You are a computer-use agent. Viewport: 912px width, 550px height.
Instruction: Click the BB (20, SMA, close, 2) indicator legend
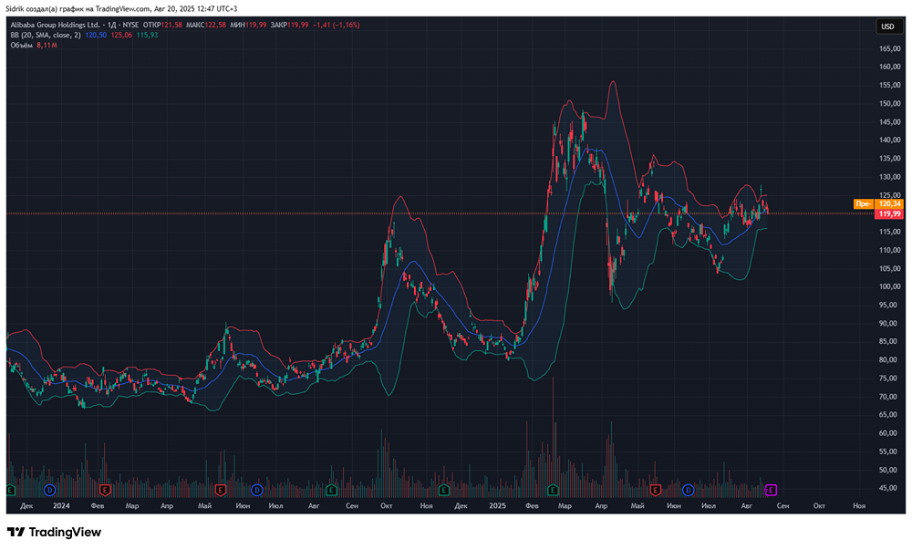coord(46,35)
